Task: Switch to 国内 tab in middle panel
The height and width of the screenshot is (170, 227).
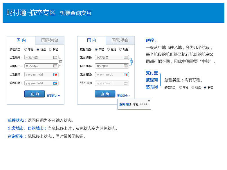Action: tap(92, 40)
